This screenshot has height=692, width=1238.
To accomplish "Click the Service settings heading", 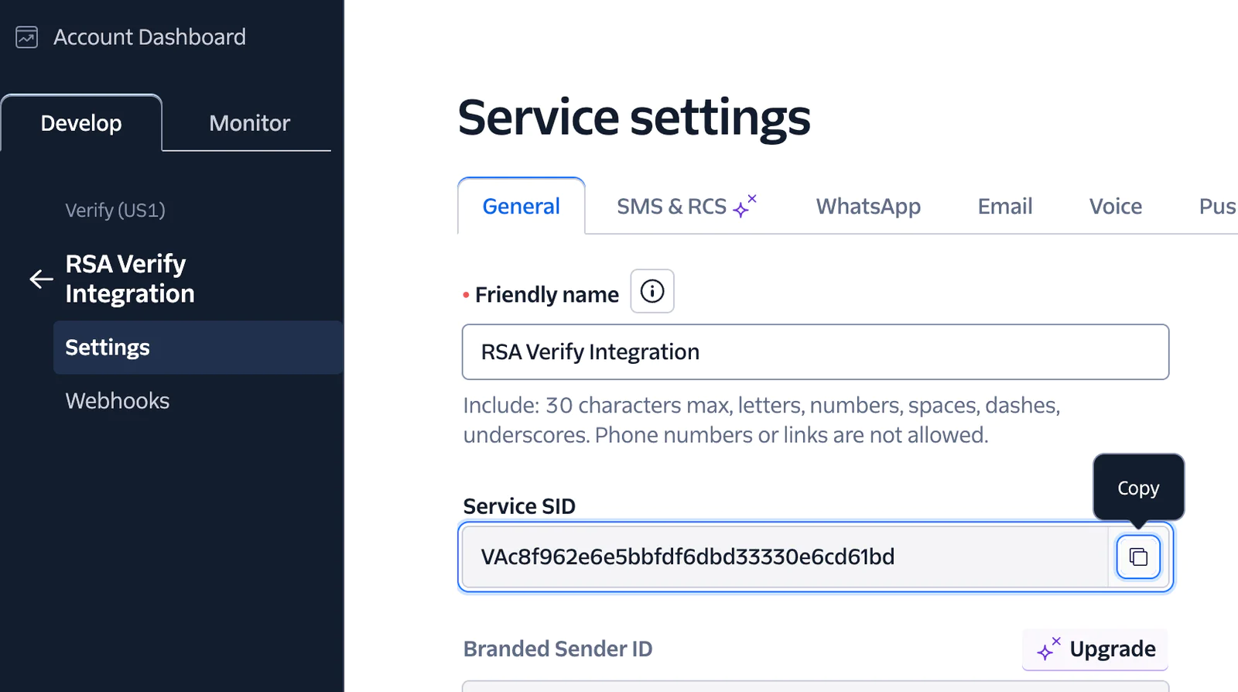I will click(x=634, y=118).
